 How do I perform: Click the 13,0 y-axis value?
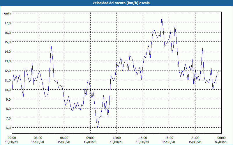[x=8, y=61]
